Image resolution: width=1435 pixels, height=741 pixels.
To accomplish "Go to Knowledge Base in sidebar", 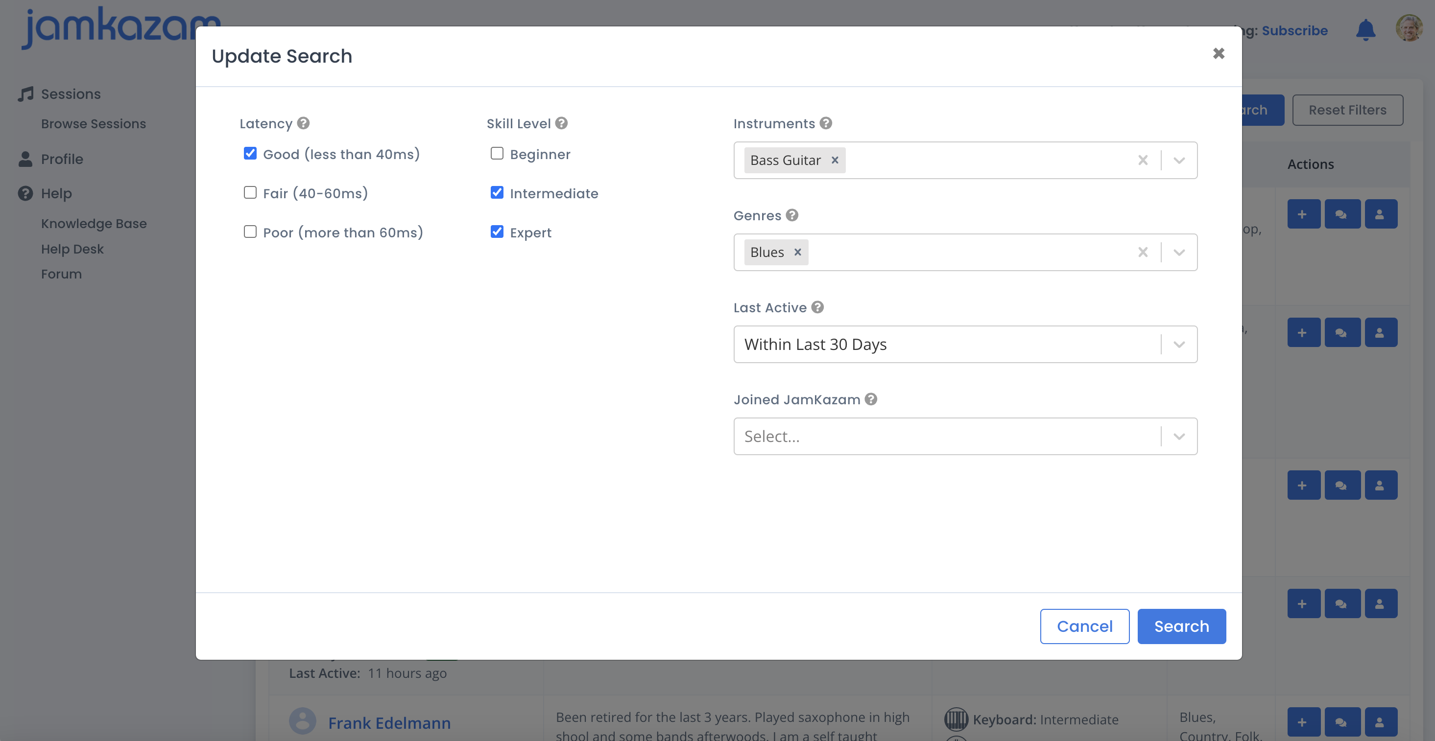I will tap(94, 223).
